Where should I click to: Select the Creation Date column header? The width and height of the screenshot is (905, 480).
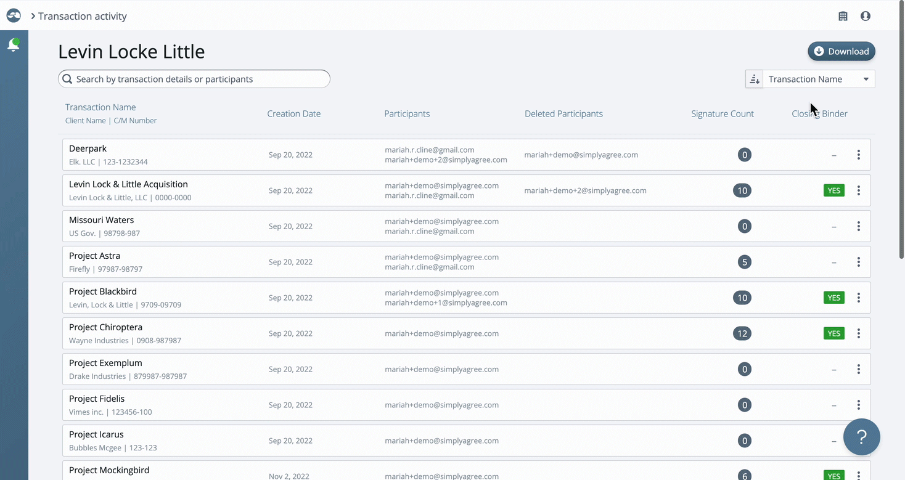coord(293,114)
